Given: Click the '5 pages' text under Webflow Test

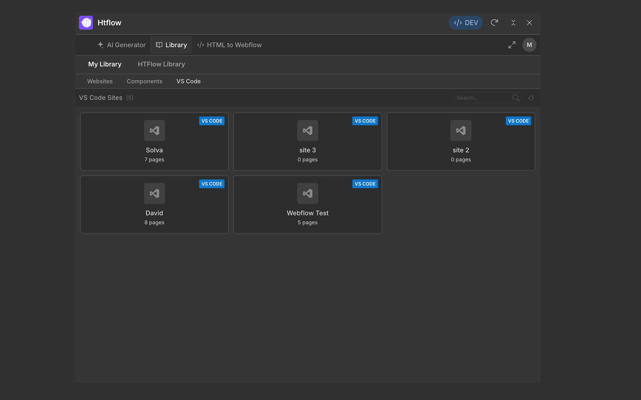Looking at the screenshot, I should click(x=307, y=223).
